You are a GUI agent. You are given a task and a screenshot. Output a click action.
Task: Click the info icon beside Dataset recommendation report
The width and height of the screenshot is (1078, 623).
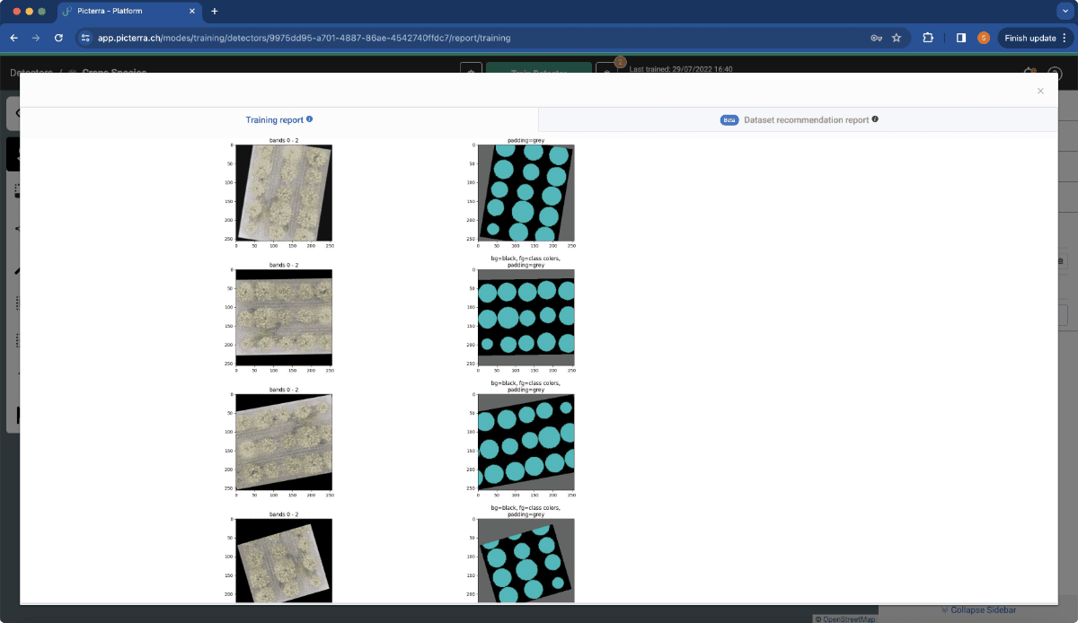[x=875, y=119]
